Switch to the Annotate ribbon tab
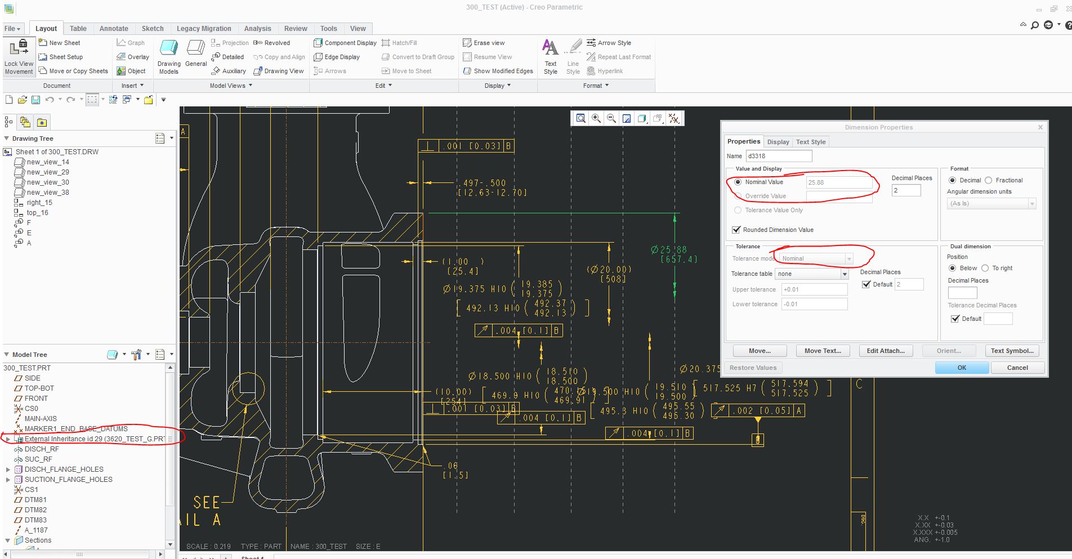This screenshot has width=1072, height=559. (114, 29)
